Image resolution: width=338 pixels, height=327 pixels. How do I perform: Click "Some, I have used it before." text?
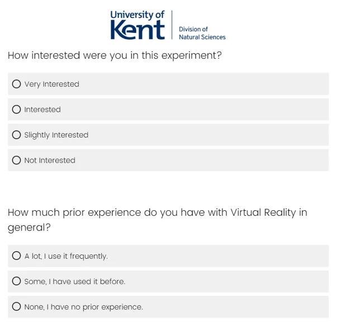pyautogui.click(x=75, y=282)
